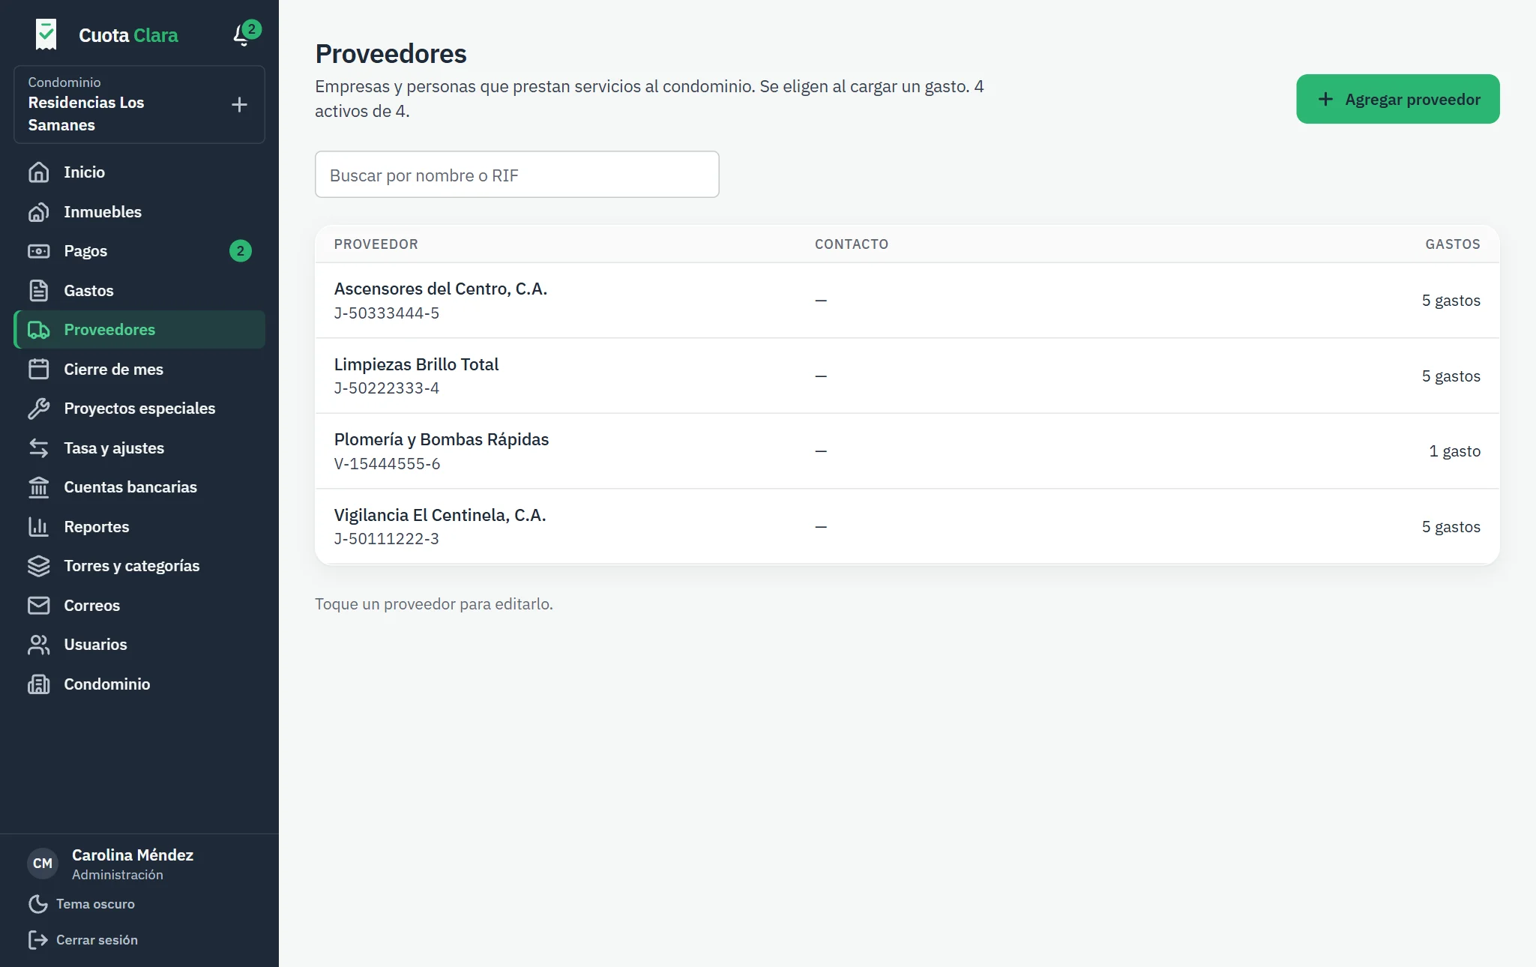This screenshot has height=967, width=1536.
Task: Click RIF J-50333444-5 text
Action: pyautogui.click(x=387, y=313)
